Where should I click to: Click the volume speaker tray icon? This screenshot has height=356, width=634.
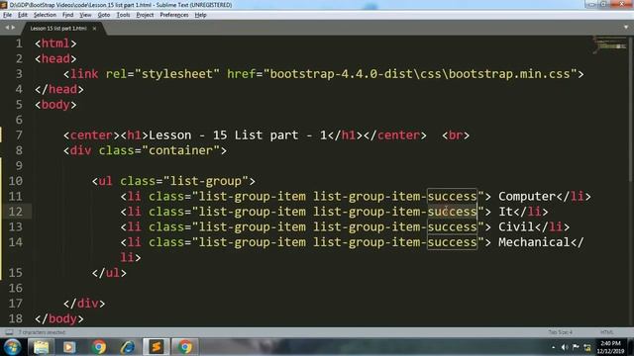pyautogui.click(x=565, y=347)
